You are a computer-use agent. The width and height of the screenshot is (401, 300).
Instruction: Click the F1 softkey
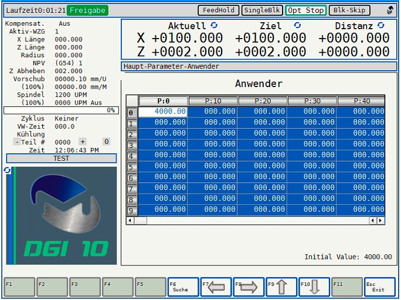20,287
